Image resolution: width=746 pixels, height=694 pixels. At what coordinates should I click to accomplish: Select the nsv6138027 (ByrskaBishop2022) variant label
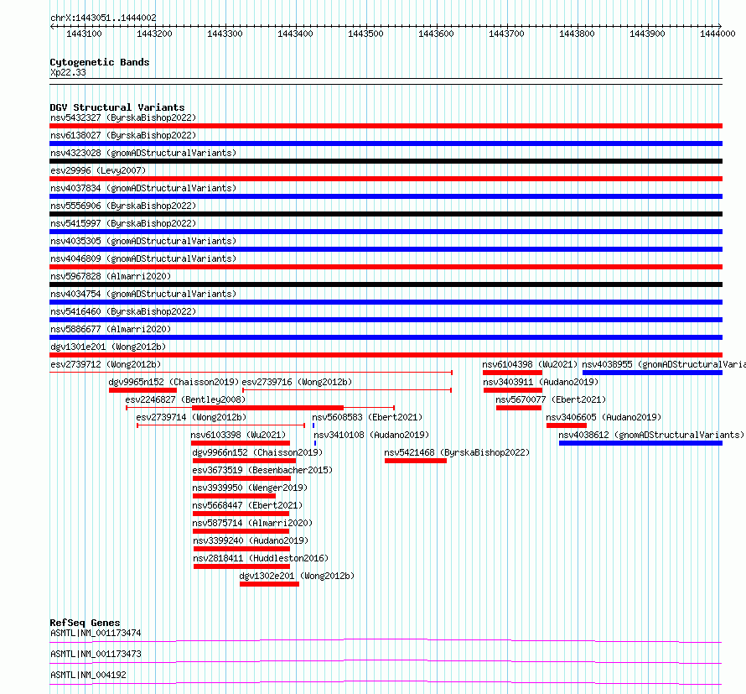pos(123,135)
